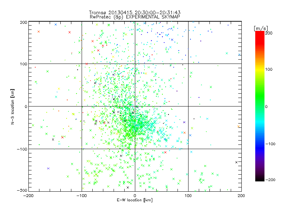Viewport: 284px width, 213px height.
Task: Click the black bottom of the velocity colorbar
Action: click(260, 179)
